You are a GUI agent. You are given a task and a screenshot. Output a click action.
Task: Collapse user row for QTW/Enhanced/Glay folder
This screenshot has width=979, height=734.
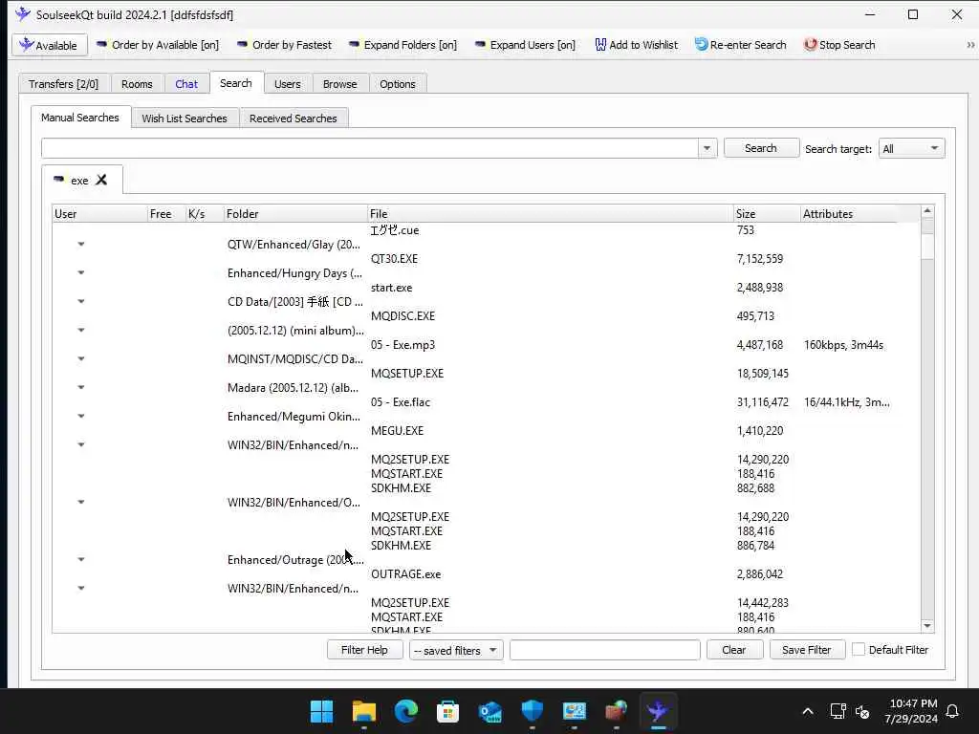[x=81, y=244]
